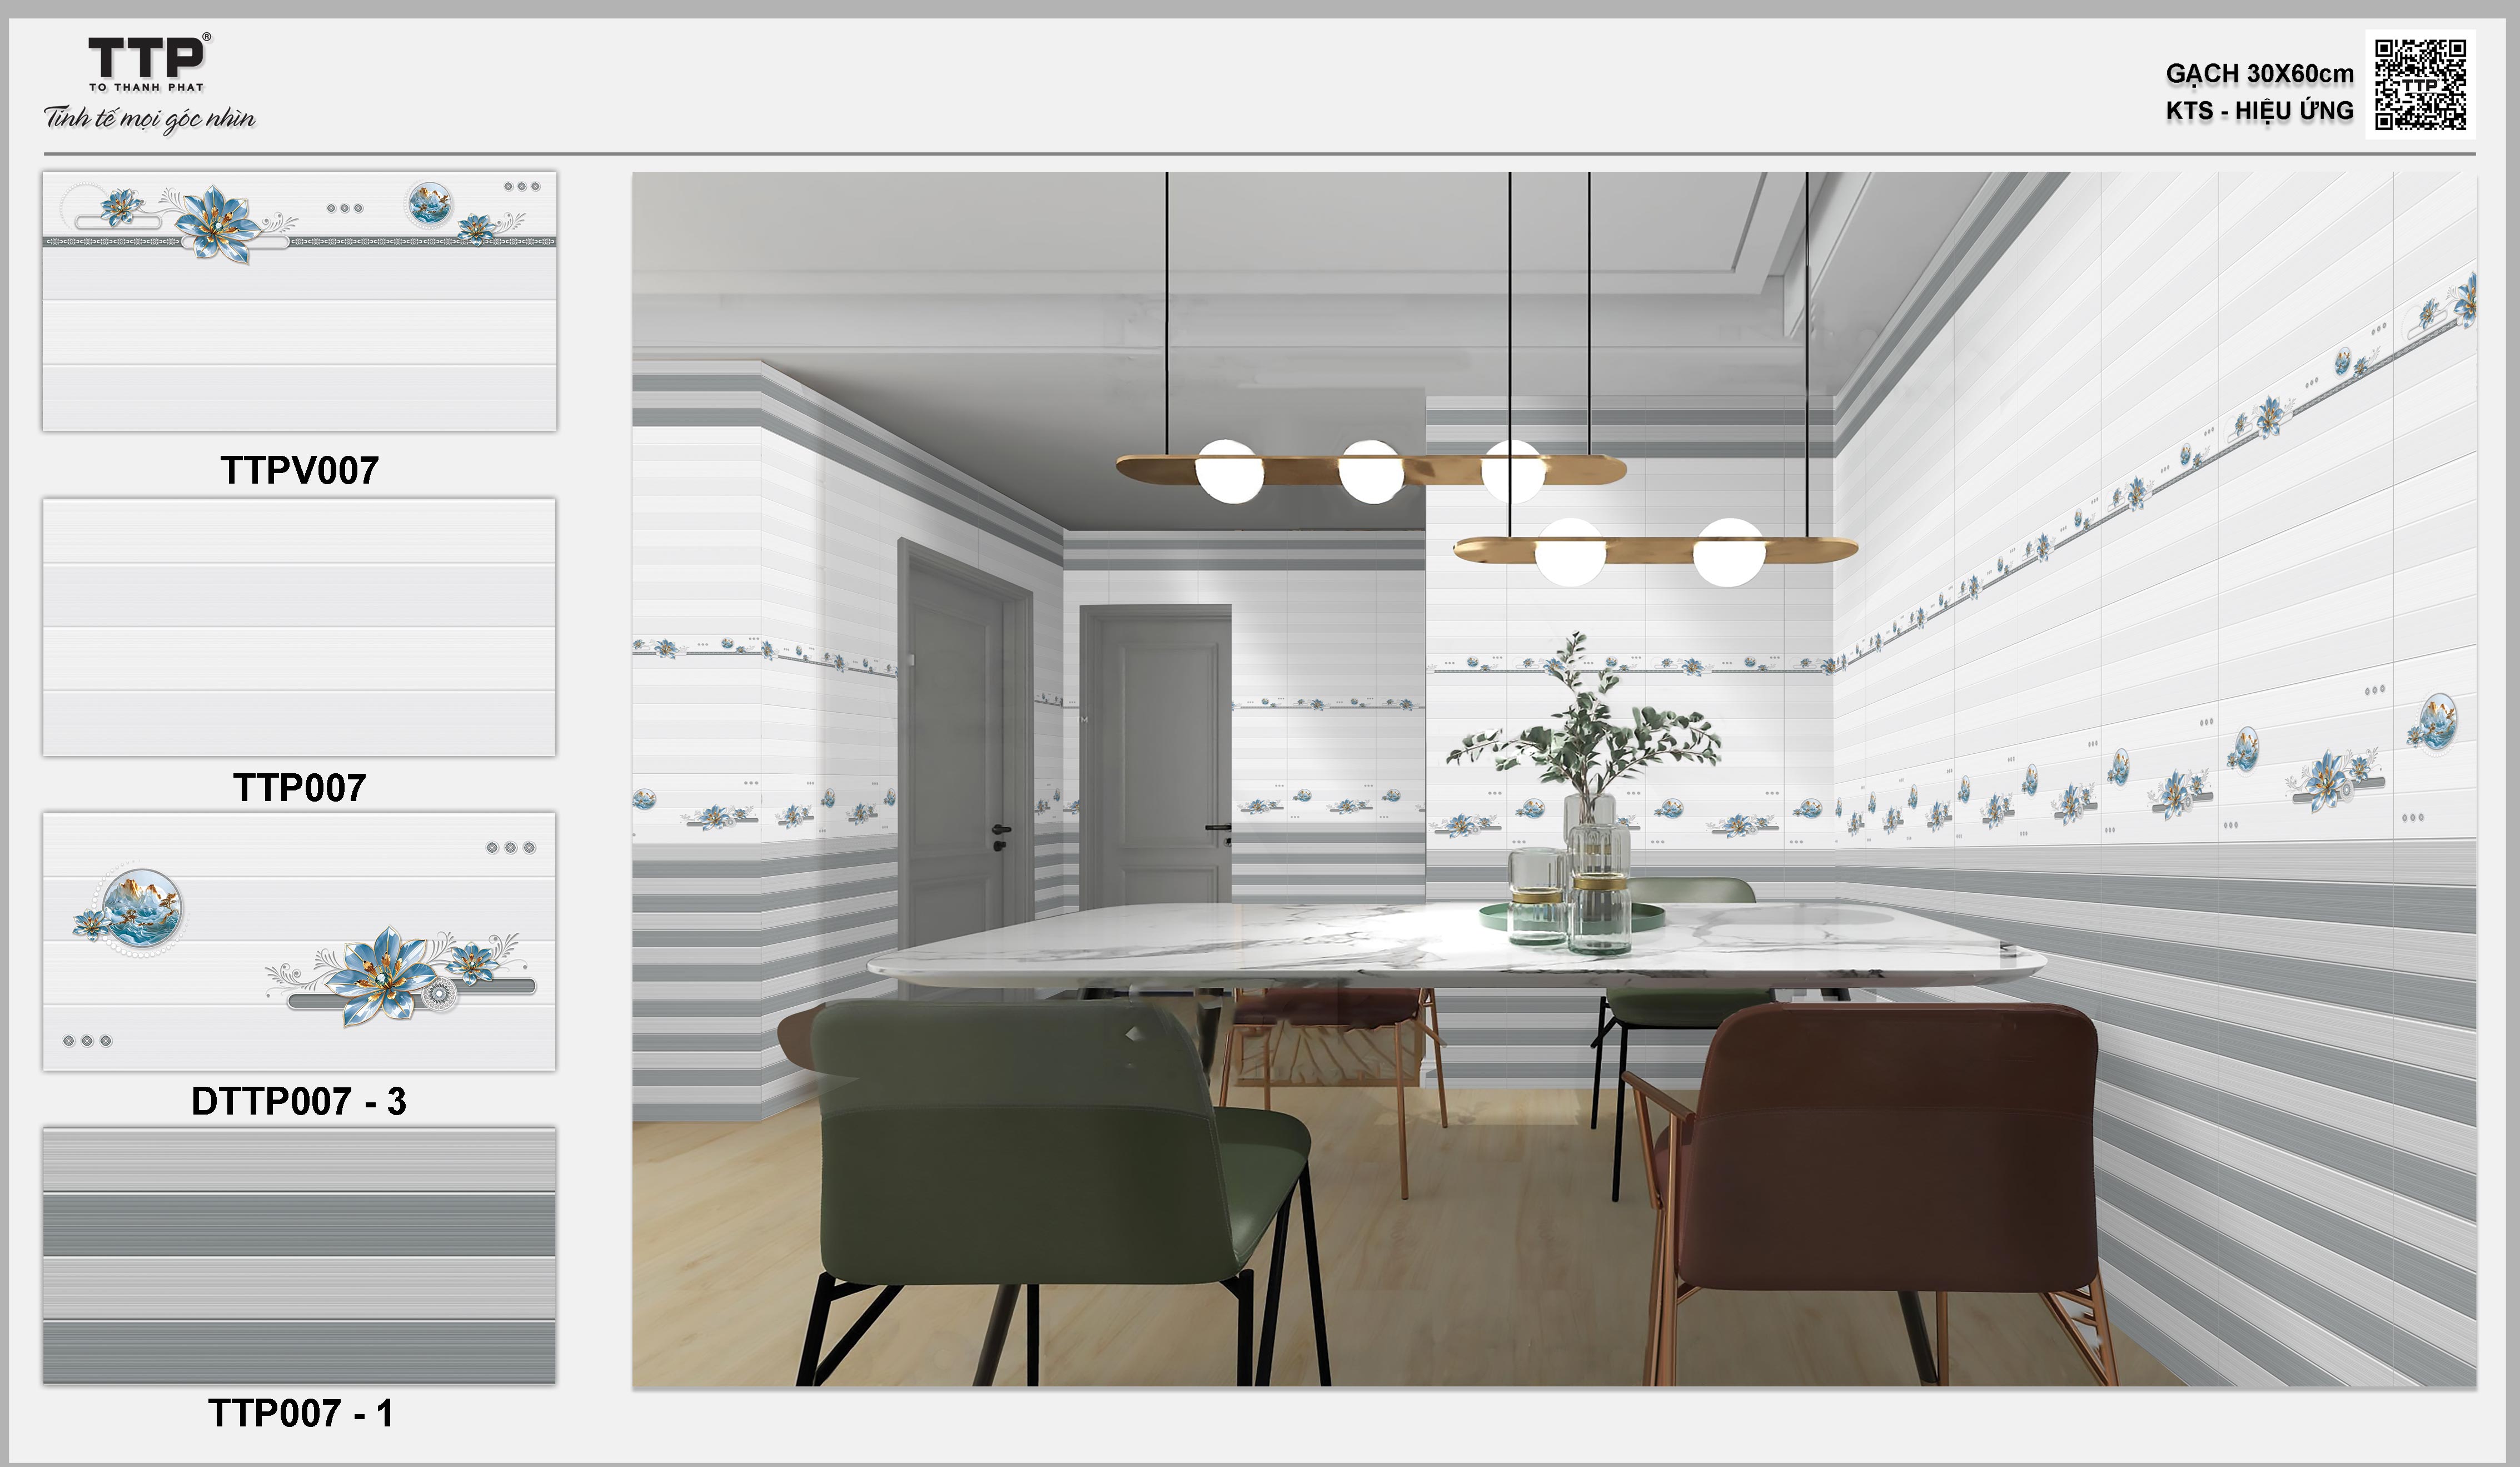Viewport: 2520px width, 1467px height.
Task: Click the 'DTTP007 - 3' label
Action: [x=299, y=1101]
